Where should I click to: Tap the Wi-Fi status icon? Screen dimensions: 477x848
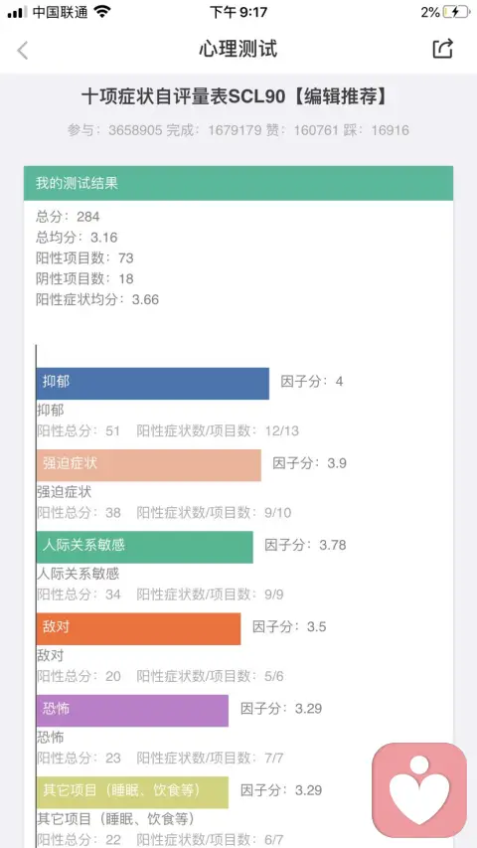(x=101, y=11)
